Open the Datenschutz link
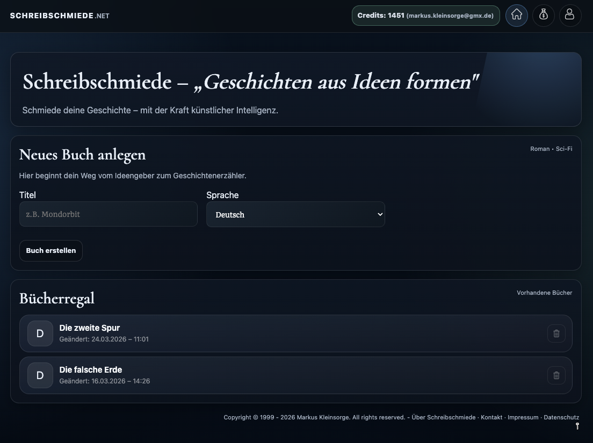Image resolution: width=593 pixels, height=443 pixels. point(561,417)
